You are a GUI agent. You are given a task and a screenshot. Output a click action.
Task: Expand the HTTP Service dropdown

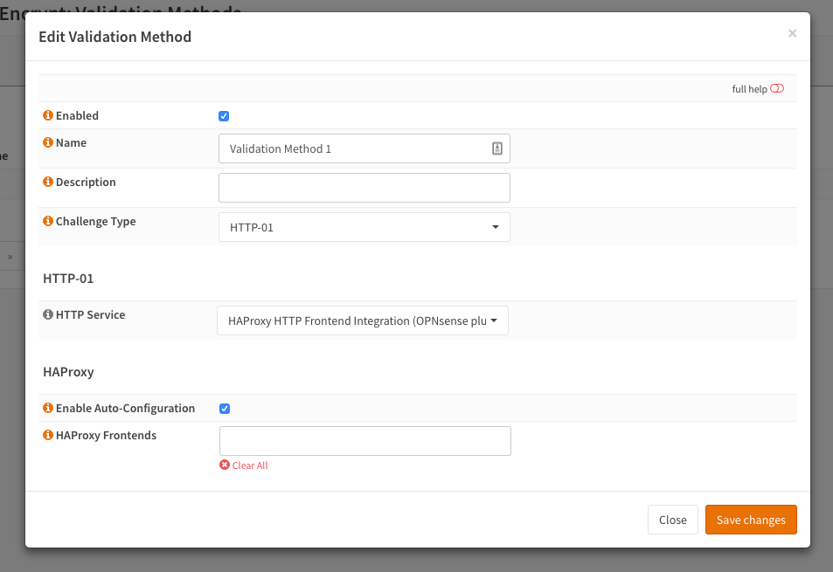(362, 320)
